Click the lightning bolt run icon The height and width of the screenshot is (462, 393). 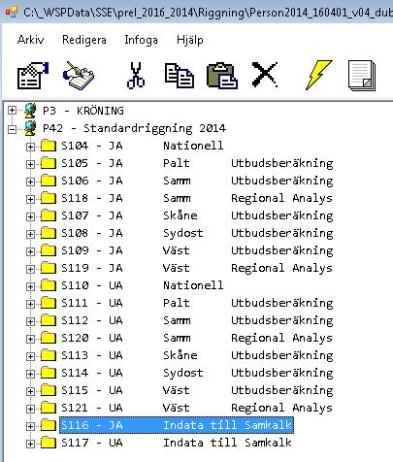tap(318, 75)
